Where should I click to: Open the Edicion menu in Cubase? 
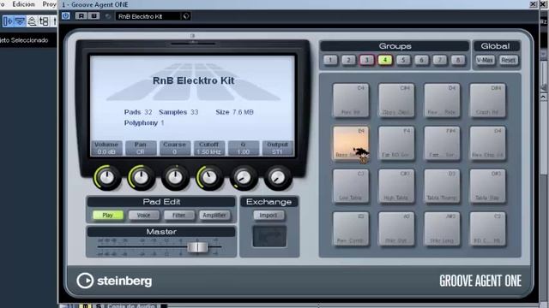click(x=23, y=4)
